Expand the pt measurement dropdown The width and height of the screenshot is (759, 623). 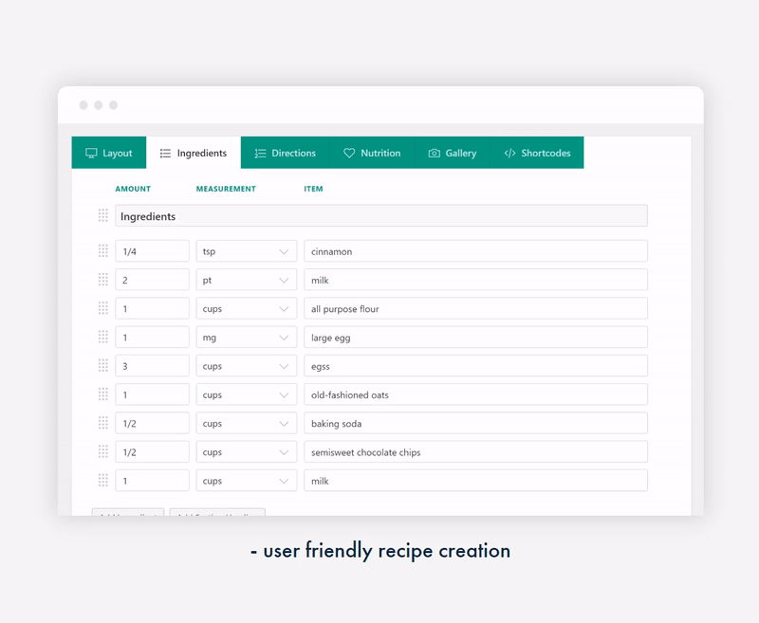246,280
